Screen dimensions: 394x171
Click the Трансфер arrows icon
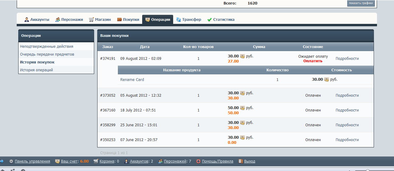point(179,20)
